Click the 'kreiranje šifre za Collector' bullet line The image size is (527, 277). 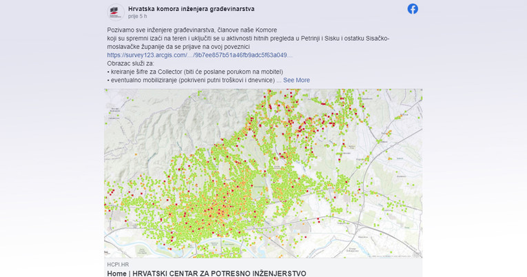195,72
